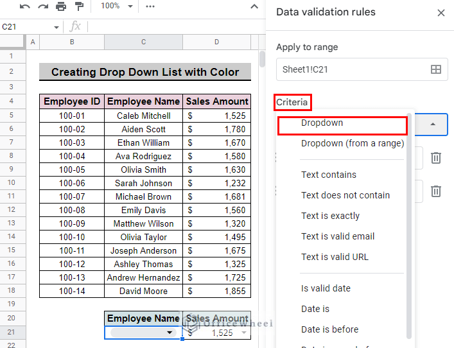This screenshot has width=454, height=348.
Task: Select column A header
Action: (x=33, y=42)
